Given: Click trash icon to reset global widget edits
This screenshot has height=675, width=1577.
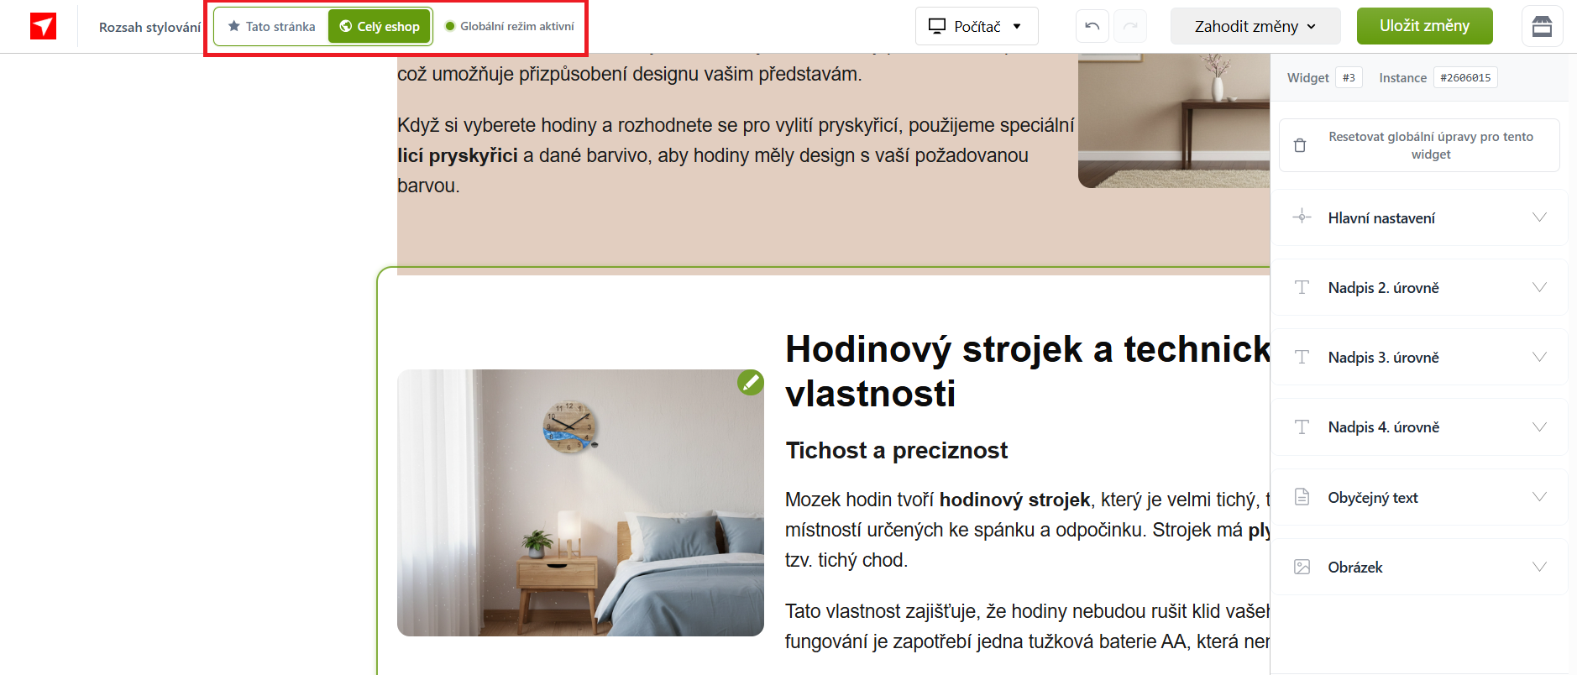Looking at the screenshot, I should [1300, 145].
